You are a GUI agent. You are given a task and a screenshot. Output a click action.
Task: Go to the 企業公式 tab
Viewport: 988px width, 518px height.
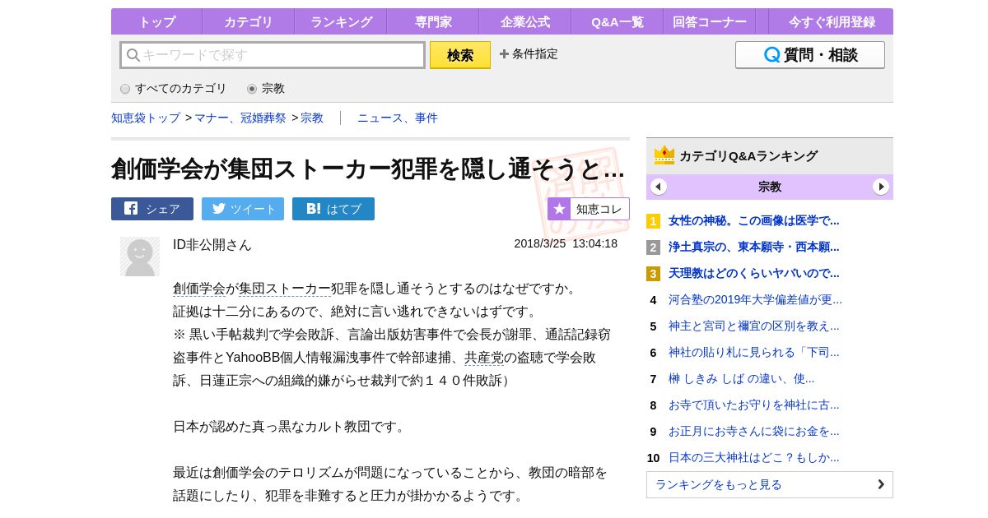[524, 22]
